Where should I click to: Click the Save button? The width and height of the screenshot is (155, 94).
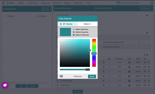(x=78, y=91)
